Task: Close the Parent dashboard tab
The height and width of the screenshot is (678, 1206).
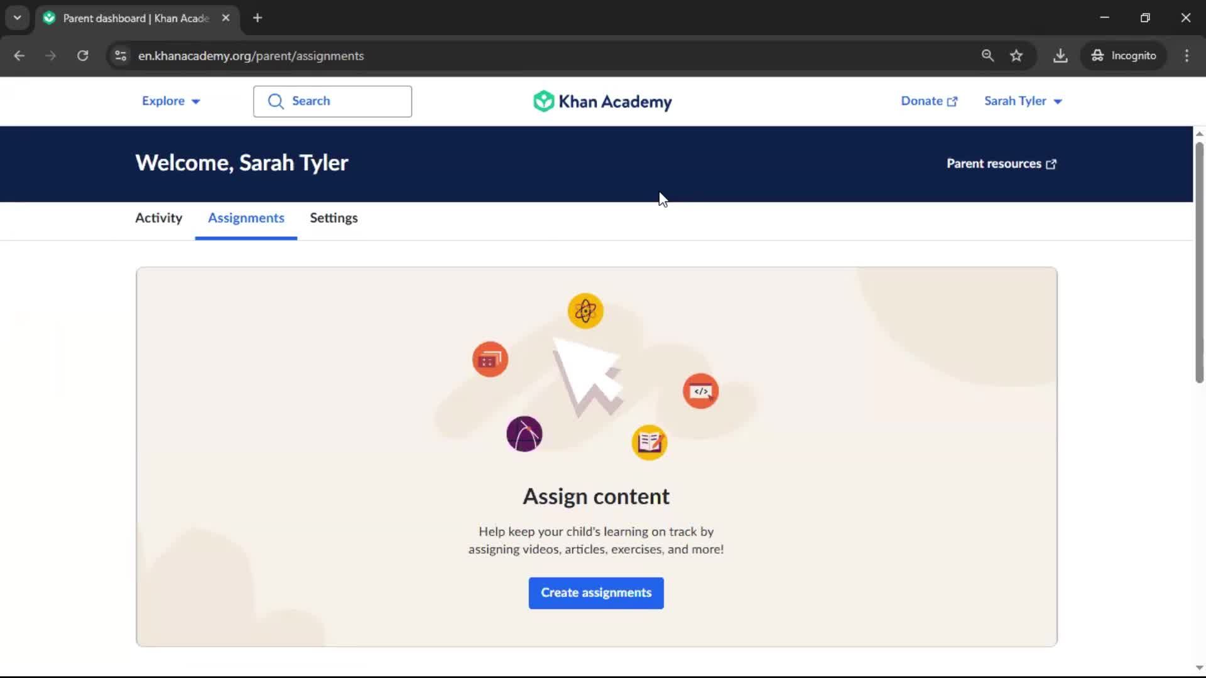Action: [x=225, y=18]
